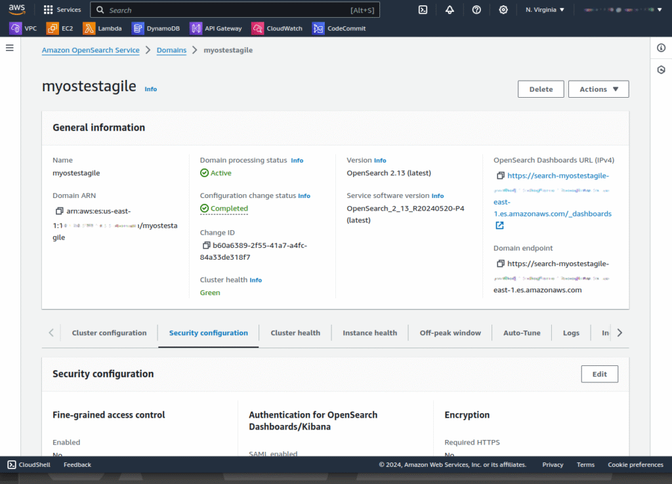Open the help question mark menu
672x484 pixels.
click(x=476, y=9)
